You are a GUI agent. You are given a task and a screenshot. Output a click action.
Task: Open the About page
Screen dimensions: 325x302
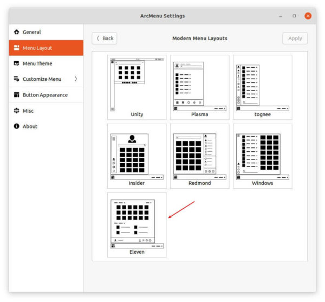[x=46, y=126]
